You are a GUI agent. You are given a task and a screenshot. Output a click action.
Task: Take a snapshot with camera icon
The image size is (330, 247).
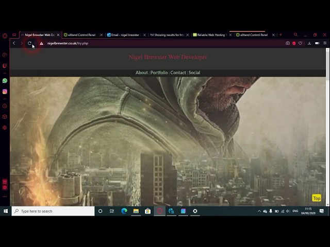[x=288, y=43]
